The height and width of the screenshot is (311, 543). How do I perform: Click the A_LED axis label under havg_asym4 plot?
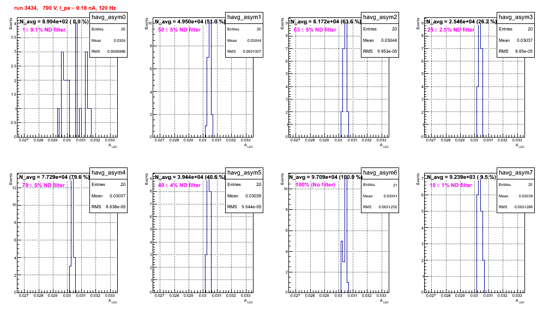pyautogui.click(x=113, y=301)
